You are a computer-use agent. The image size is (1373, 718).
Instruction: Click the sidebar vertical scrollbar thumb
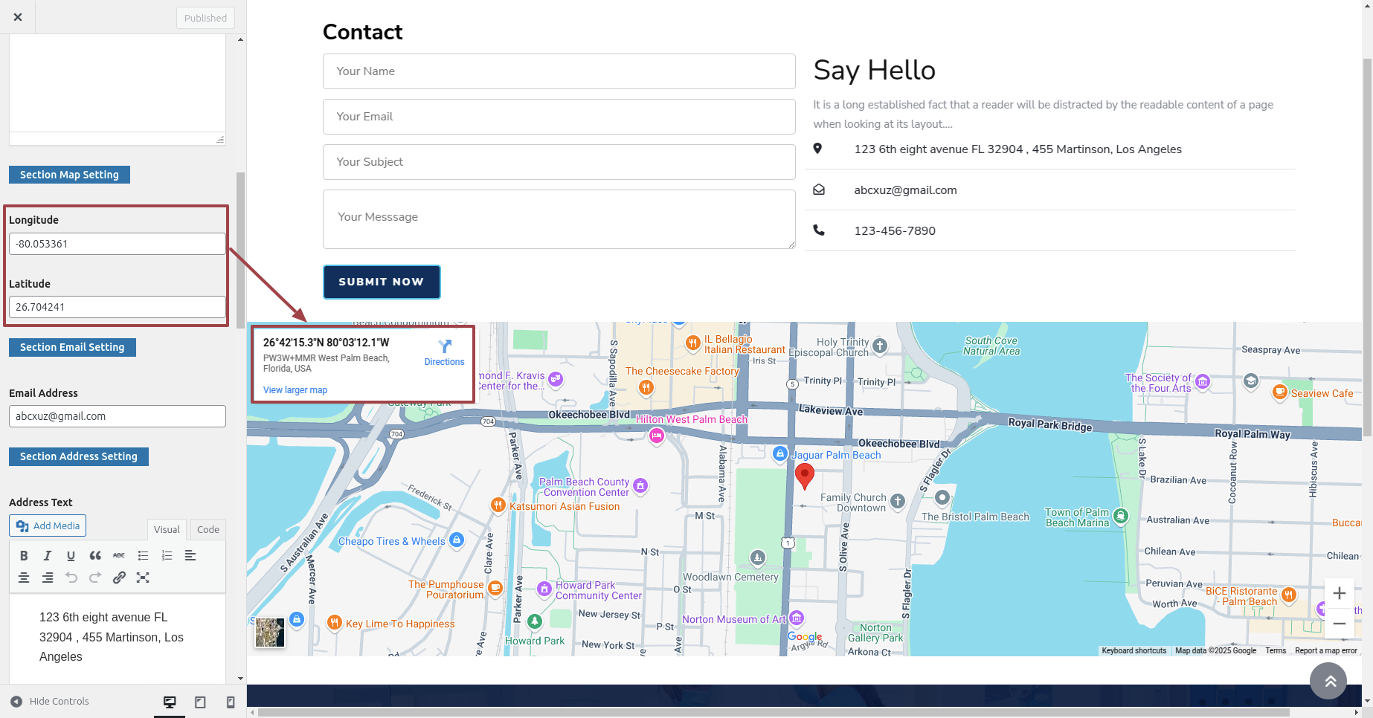[x=240, y=250]
